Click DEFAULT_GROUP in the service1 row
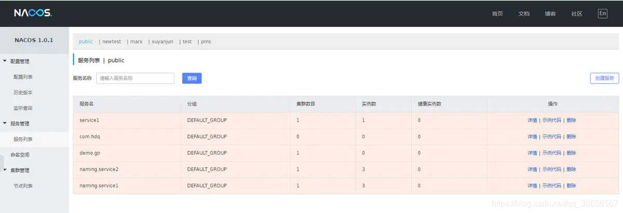This screenshot has height=213, width=623. click(x=207, y=120)
